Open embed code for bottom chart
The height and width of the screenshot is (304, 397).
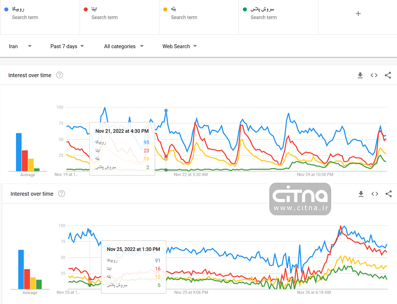click(x=375, y=194)
